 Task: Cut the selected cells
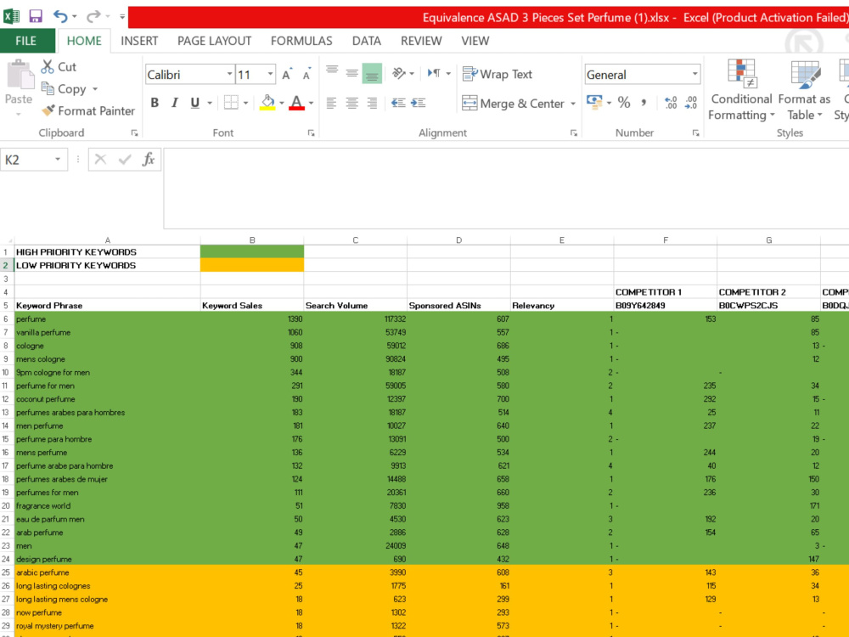[x=59, y=66]
